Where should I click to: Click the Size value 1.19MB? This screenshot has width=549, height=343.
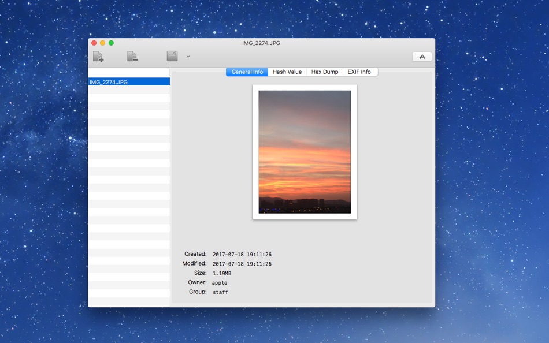[x=222, y=273]
